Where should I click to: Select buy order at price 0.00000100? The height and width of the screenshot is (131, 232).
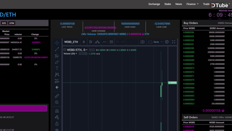pos(207,48)
